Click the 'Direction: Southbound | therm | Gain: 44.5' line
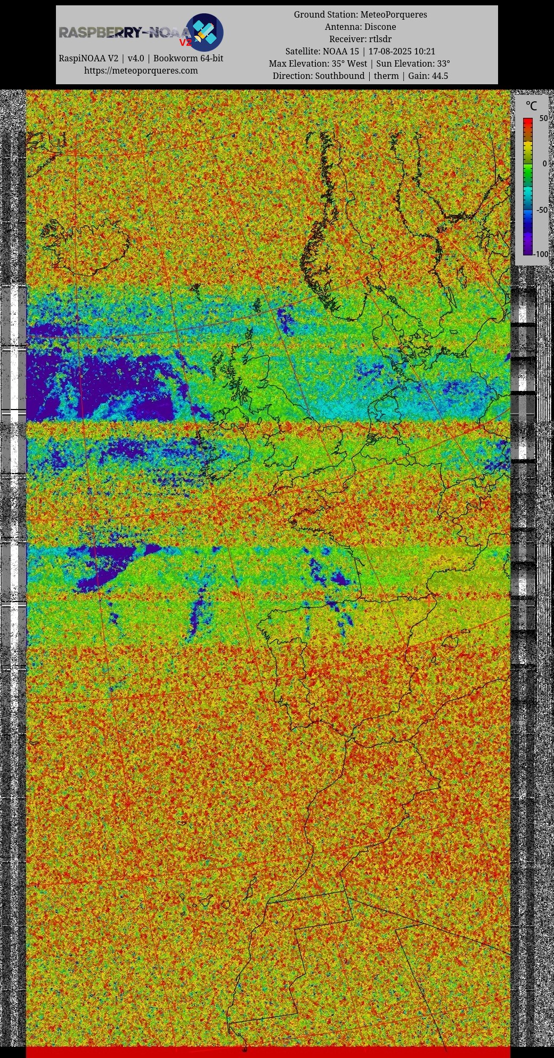This screenshot has height=1058, width=554. pyautogui.click(x=361, y=76)
